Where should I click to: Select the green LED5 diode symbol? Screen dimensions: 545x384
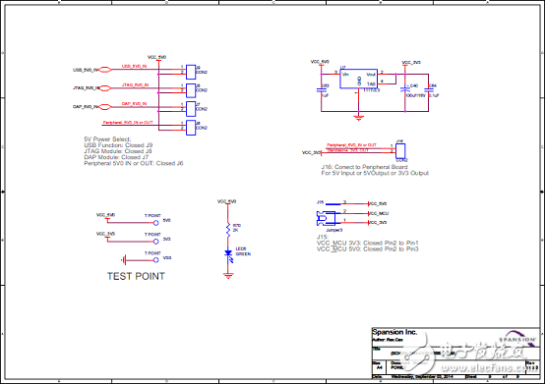click(x=228, y=255)
